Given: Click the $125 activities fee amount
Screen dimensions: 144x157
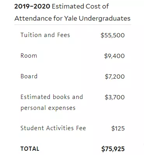Looking at the screenshot, I should 118,128.
